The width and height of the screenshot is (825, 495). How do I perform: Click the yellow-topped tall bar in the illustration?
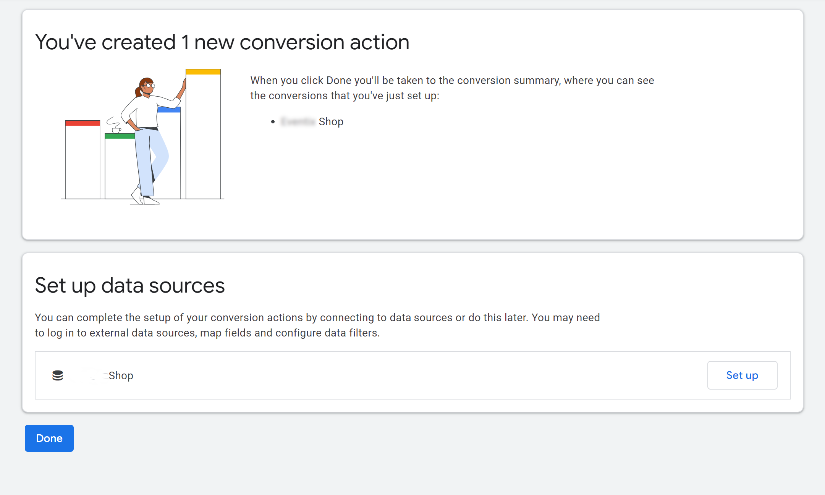coord(203,134)
